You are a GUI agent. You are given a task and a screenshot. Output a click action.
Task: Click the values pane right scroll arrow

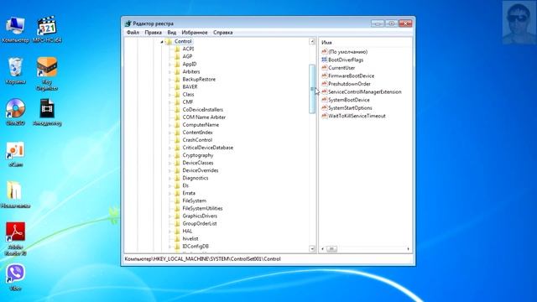[x=408, y=249]
